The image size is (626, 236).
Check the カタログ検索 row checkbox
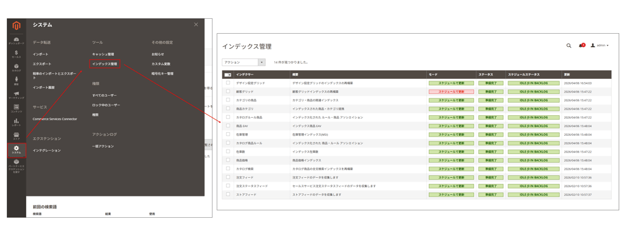coord(228,168)
